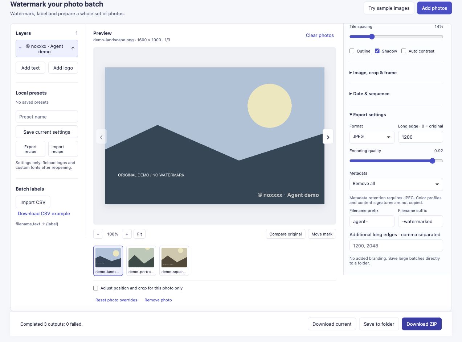Click the 'demo-landscape.png · 1600 × 1000 · 1/3' text
Screen dimensions: 462x342
point(132,40)
